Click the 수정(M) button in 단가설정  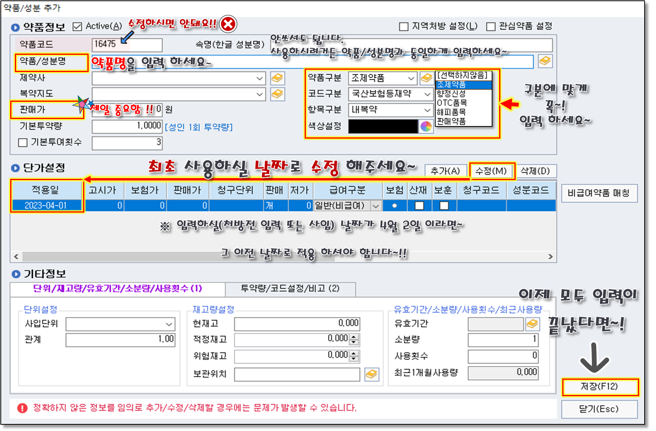tap(491, 171)
